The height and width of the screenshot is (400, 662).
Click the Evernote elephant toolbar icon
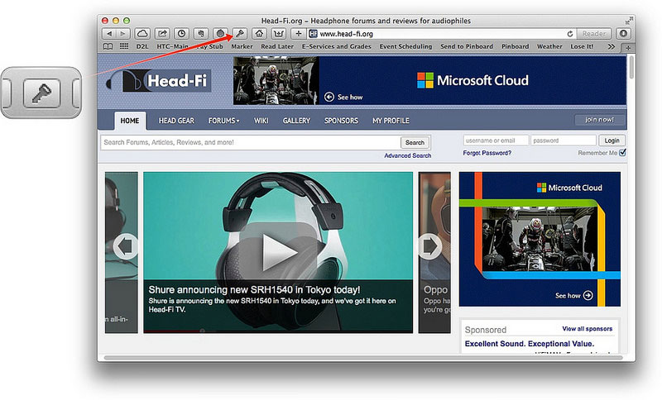click(x=201, y=34)
